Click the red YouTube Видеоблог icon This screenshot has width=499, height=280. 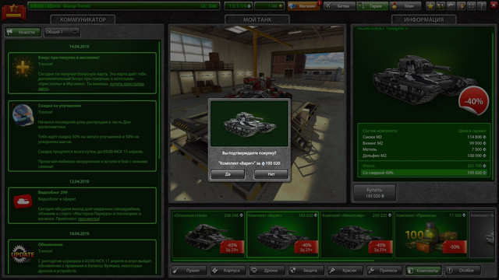(x=23, y=201)
